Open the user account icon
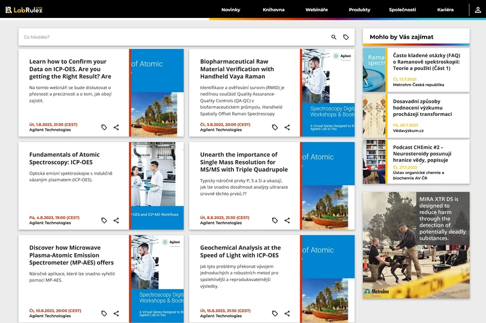Image resolution: width=486 pixels, height=323 pixels. (x=478, y=10)
